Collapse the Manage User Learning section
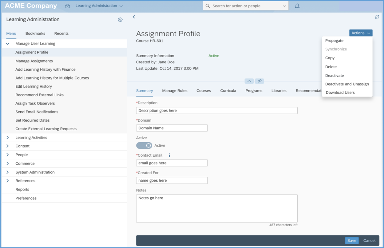Viewport: 384px width, 248px height. (x=8, y=44)
